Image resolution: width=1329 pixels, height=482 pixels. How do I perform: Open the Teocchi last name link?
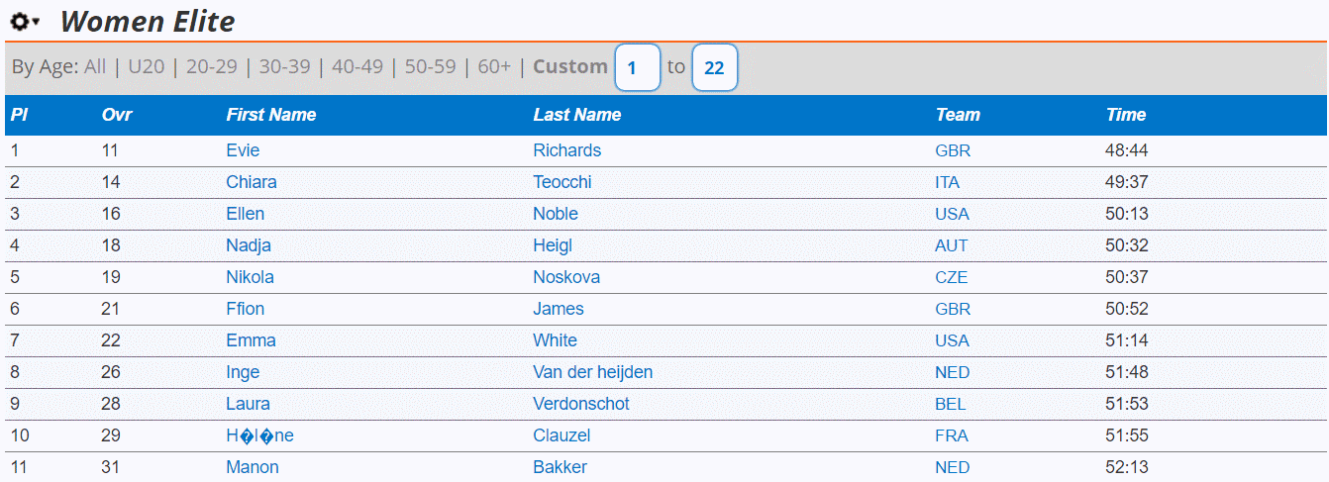[562, 182]
